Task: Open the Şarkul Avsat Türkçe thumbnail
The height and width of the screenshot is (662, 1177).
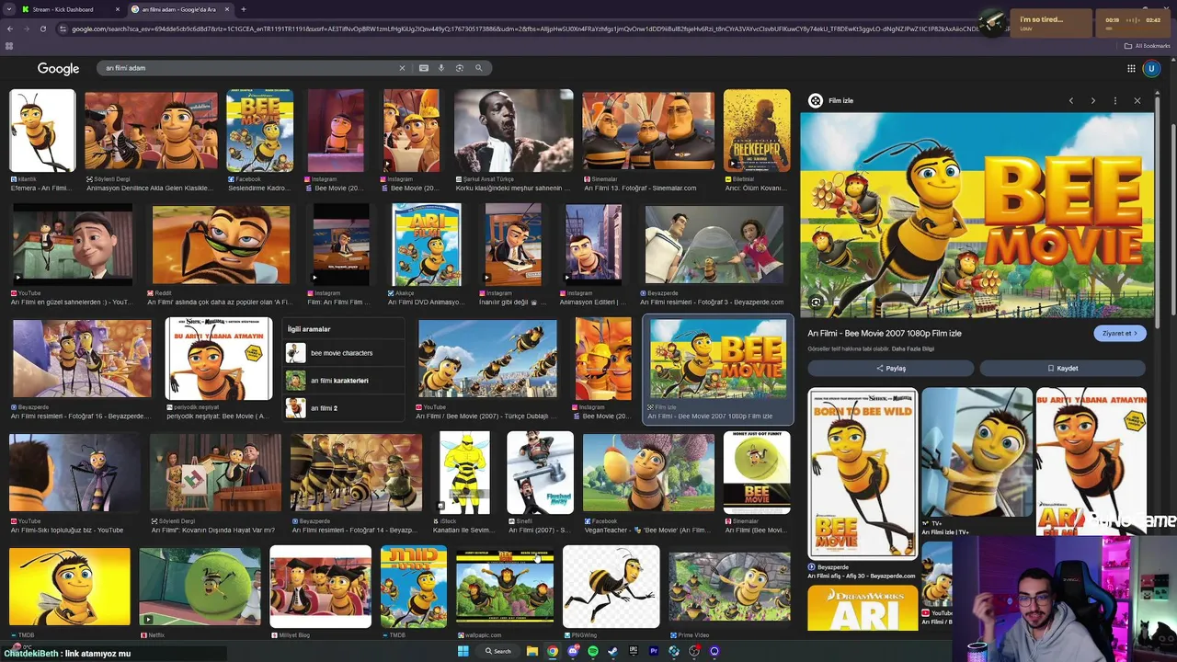Action: click(x=514, y=131)
